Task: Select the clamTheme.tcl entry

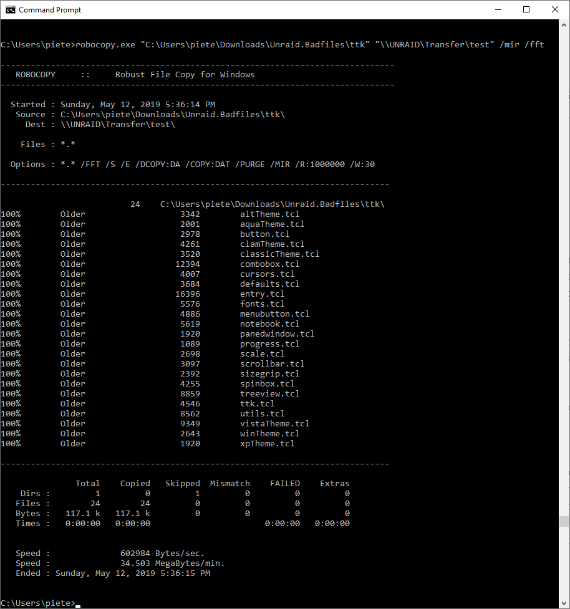Action: pyautogui.click(x=272, y=244)
